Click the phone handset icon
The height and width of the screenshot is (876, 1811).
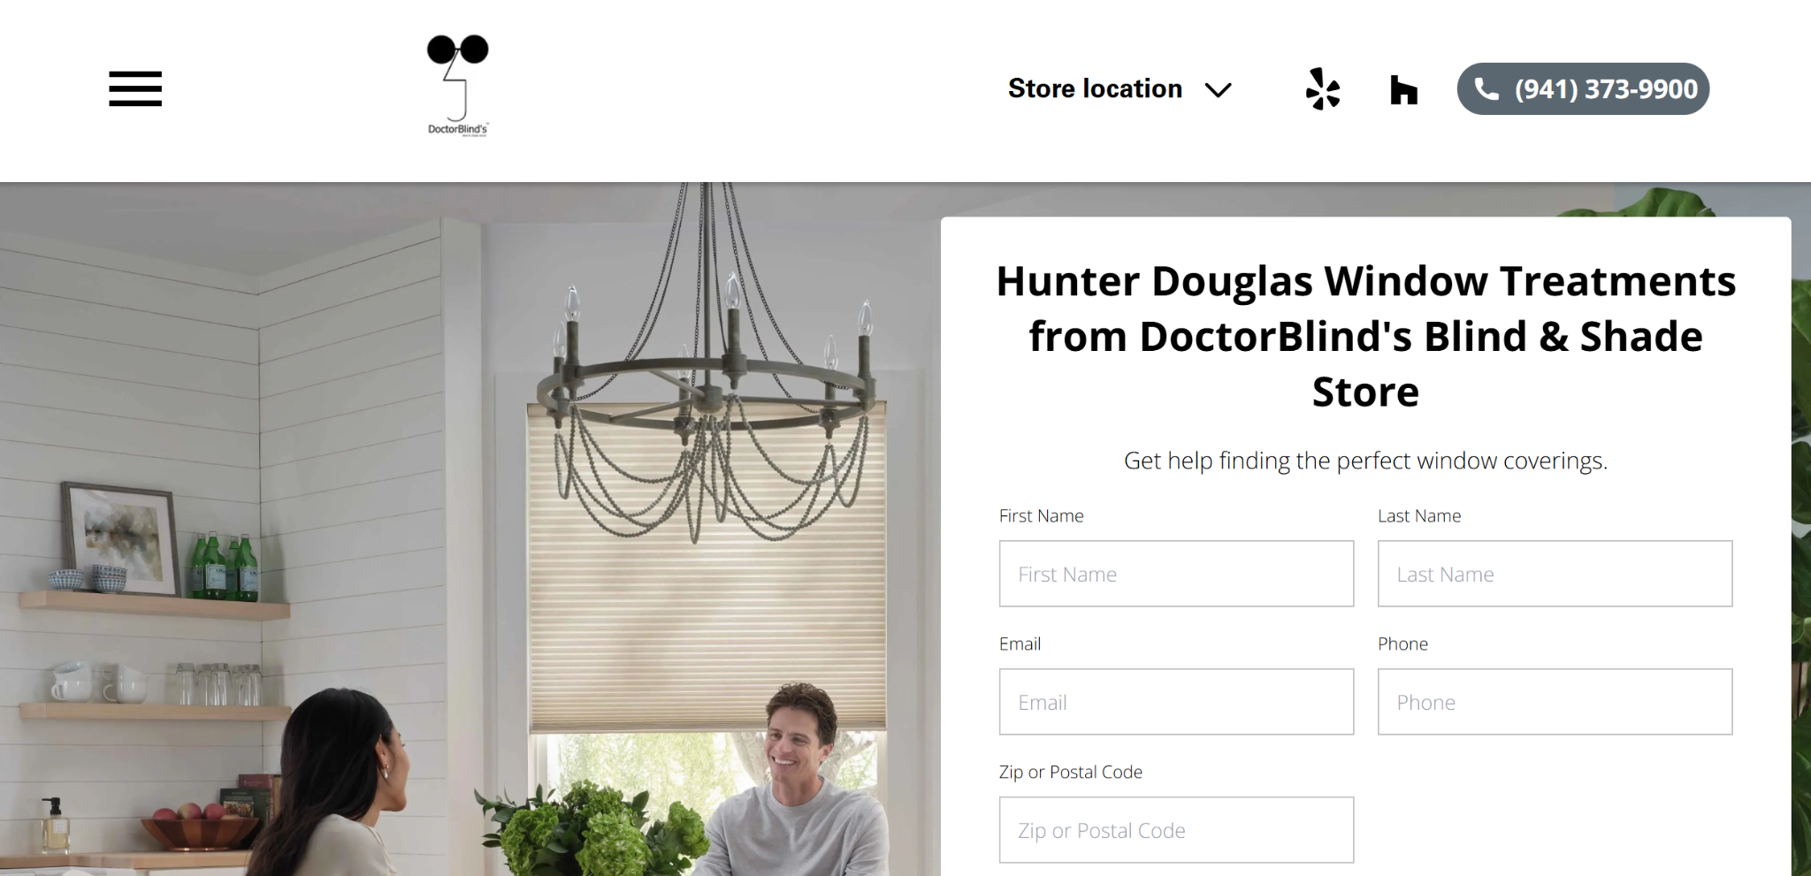click(1486, 88)
